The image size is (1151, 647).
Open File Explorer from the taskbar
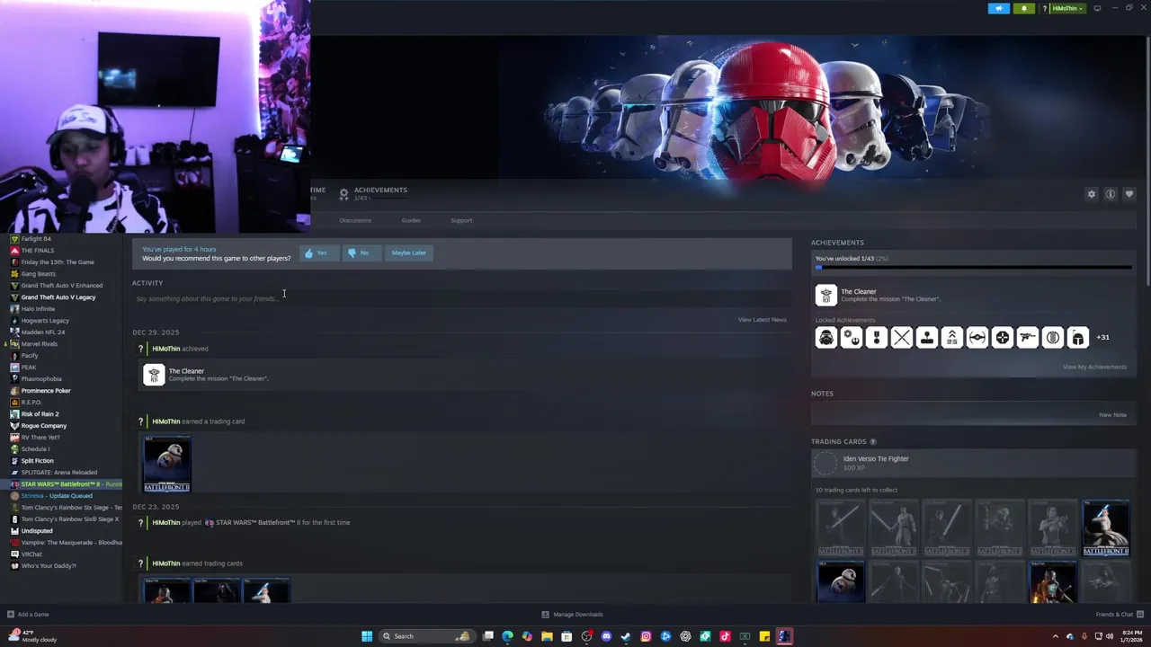(x=547, y=636)
